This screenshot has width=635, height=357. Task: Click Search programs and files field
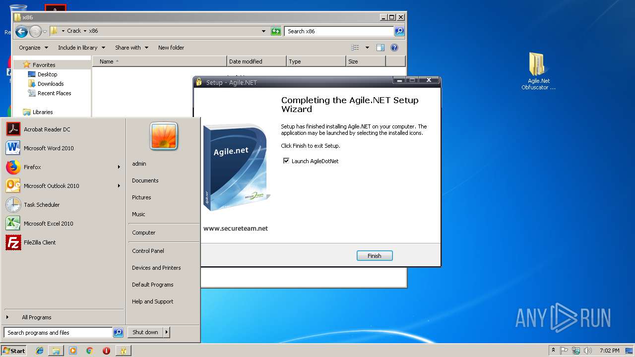click(x=58, y=333)
